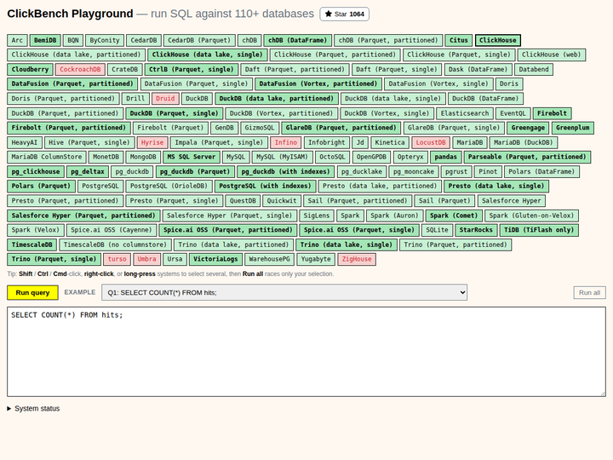Click the GitHub Star button

[x=344, y=14]
